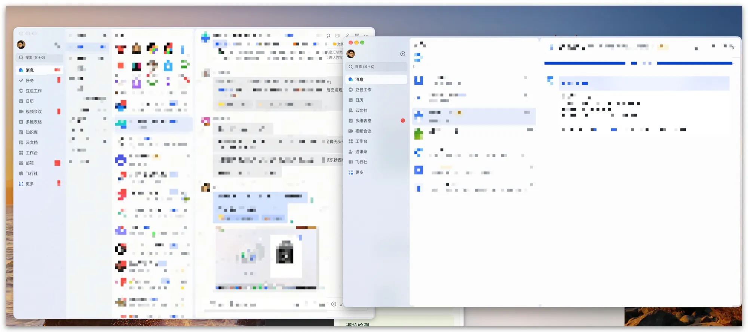This screenshot has width=748, height=332.
Task: Select 豆包工作 in the back window sidebar
Action: [x=39, y=91]
